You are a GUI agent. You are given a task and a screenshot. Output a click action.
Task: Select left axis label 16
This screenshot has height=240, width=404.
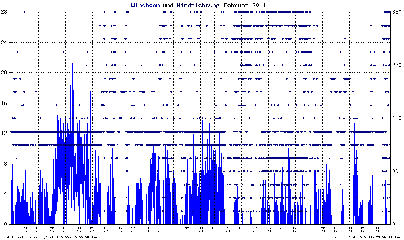(4, 103)
